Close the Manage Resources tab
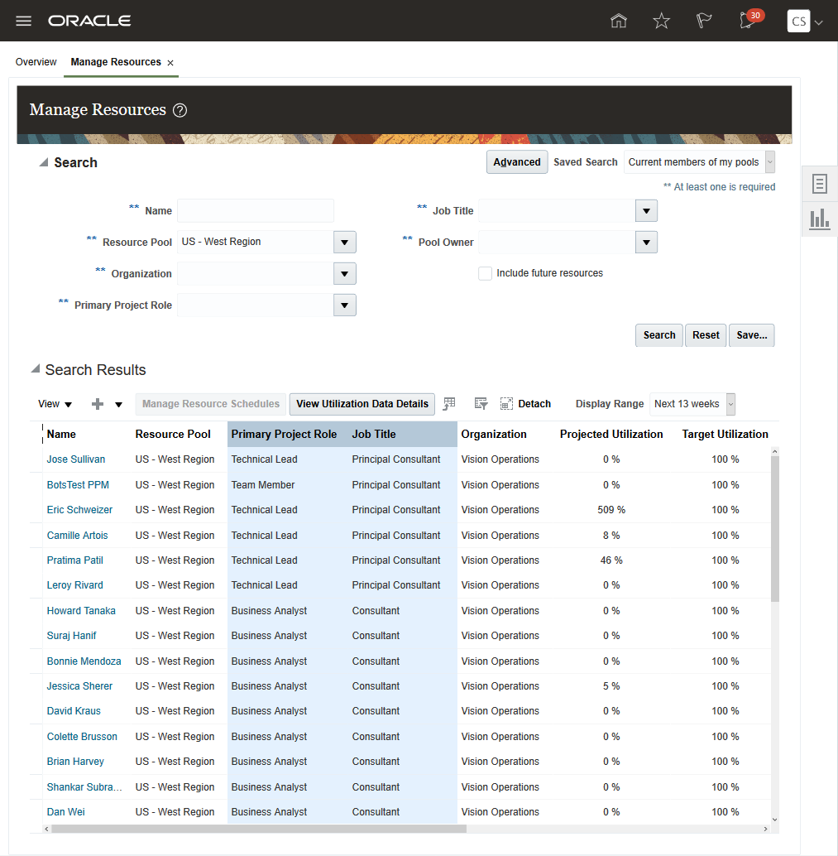This screenshot has width=838, height=856. pyautogui.click(x=170, y=63)
